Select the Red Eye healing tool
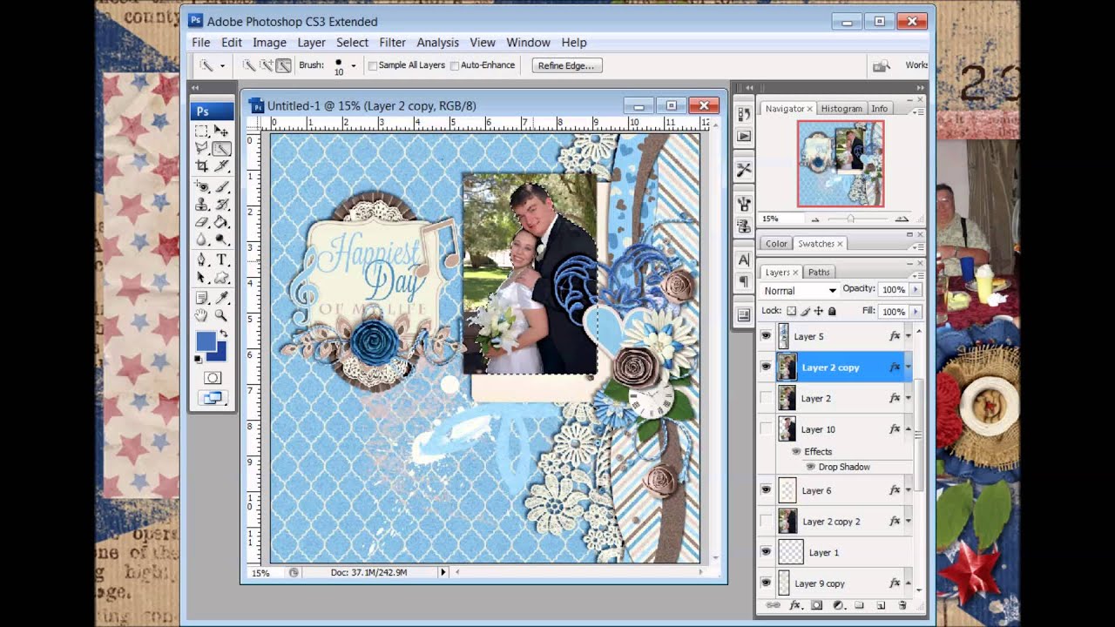1115x627 pixels. pyautogui.click(x=202, y=186)
